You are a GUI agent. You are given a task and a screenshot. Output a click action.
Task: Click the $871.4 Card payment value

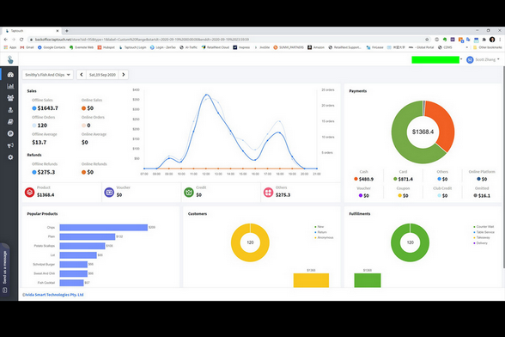click(405, 179)
